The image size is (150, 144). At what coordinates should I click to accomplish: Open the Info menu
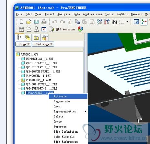(76, 14)
